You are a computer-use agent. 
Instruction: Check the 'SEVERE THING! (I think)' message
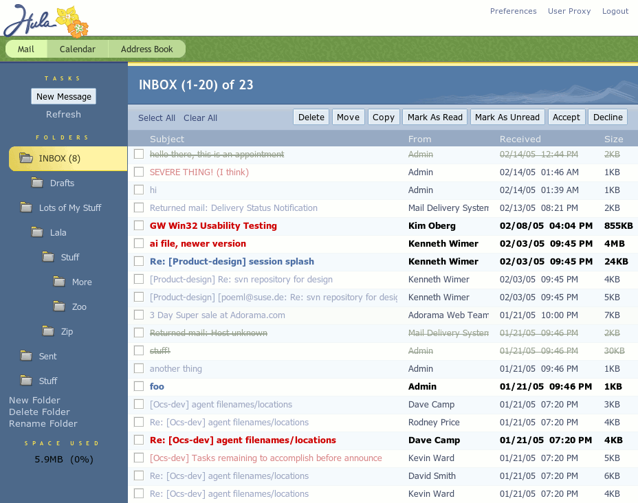139,172
